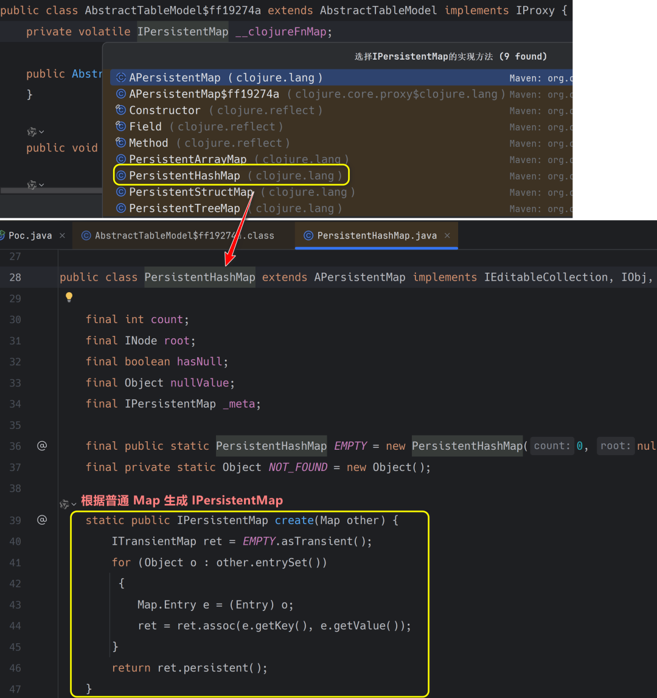Image resolution: width=657 pixels, height=698 pixels.
Task: Click class icon beside Field entry
Action: [120, 127]
